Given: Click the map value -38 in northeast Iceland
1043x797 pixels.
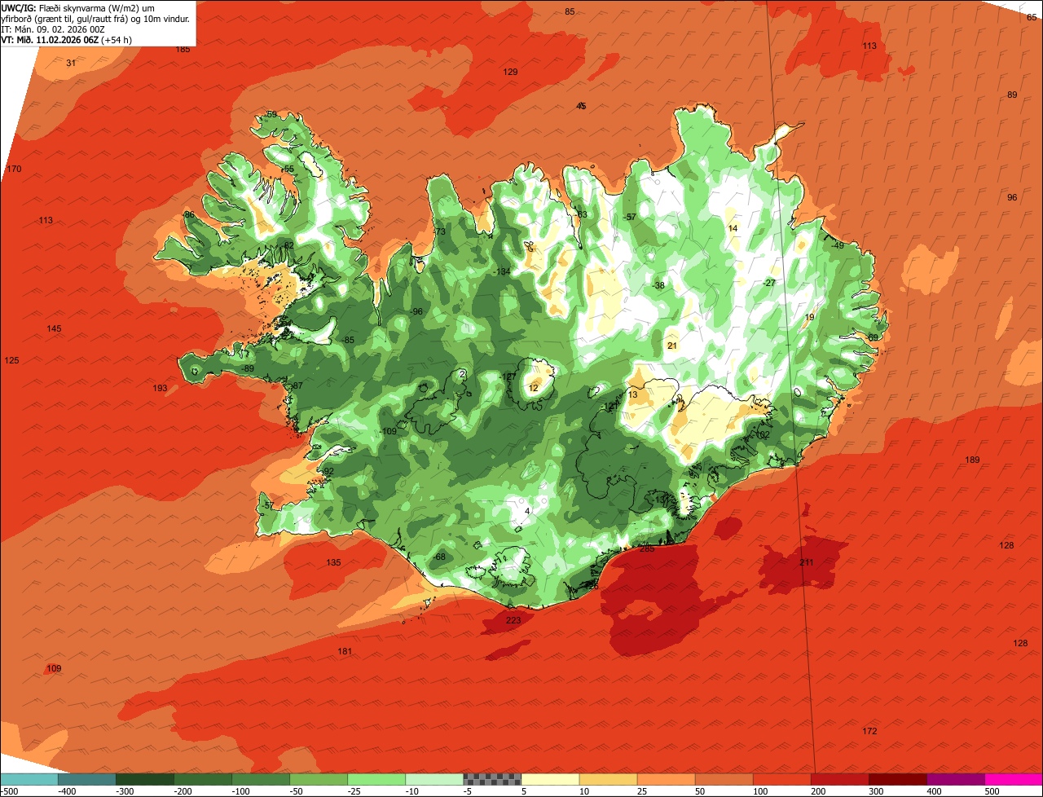Looking at the screenshot, I should pyautogui.click(x=658, y=285).
